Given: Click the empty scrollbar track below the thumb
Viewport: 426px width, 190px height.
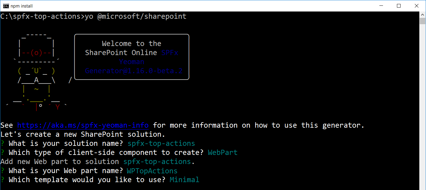Looking at the screenshot, I should (422, 106).
